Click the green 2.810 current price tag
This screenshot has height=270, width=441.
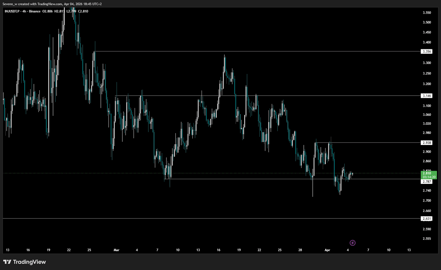(x=427, y=173)
